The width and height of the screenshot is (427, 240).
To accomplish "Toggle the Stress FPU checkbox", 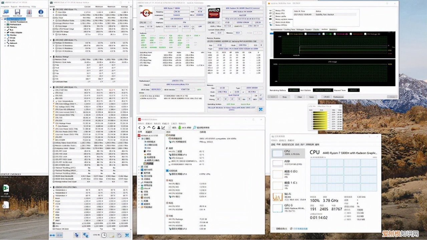I will tap(274, 14).
